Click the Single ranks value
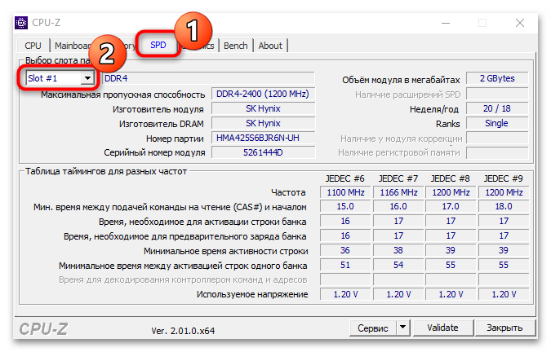The image size is (551, 352). click(x=497, y=123)
